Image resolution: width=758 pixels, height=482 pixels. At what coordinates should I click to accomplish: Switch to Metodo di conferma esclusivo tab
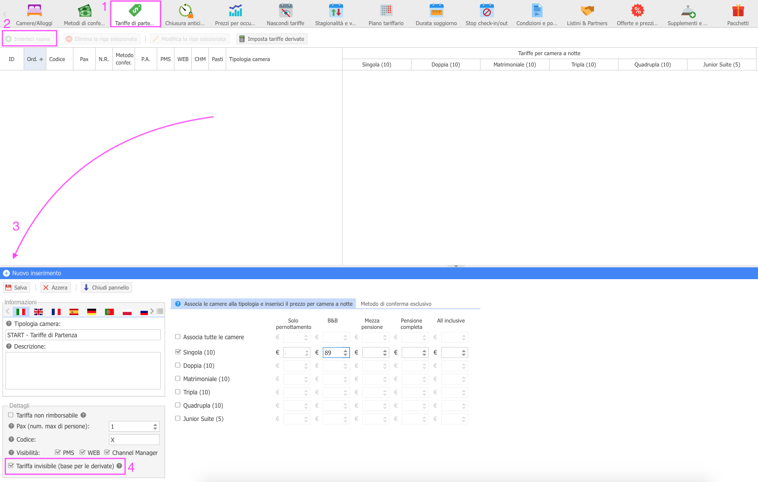coord(396,304)
